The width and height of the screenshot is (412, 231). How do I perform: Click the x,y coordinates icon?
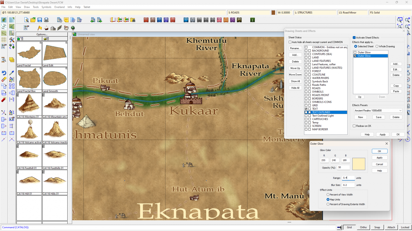pyautogui.click(x=12, y=119)
